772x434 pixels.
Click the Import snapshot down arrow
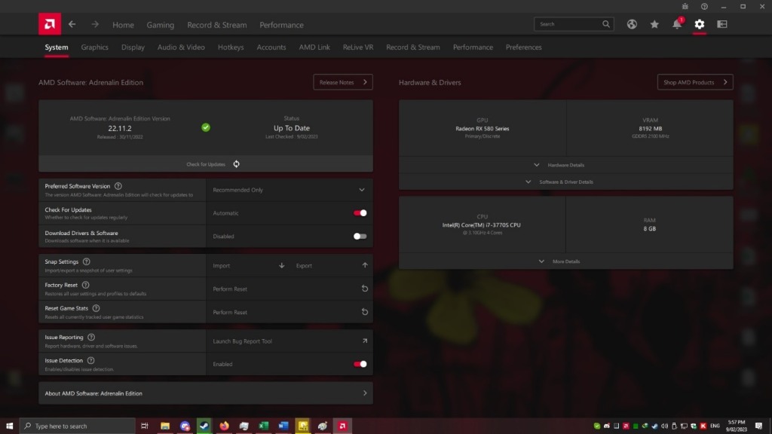coord(282,265)
